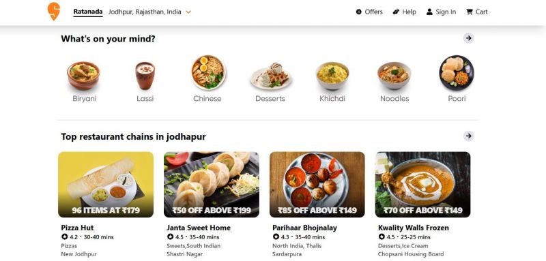Choose the Poori category
Image resolution: width=546 pixels, height=261 pixels.
click(457, 79)
